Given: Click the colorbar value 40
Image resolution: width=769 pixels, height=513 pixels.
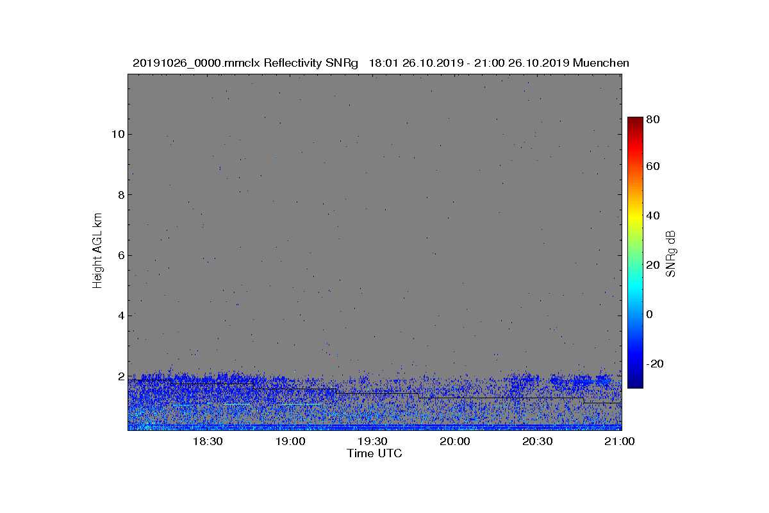Looking at the screenshot, I should pyautogui.click(x=654, y=215).
